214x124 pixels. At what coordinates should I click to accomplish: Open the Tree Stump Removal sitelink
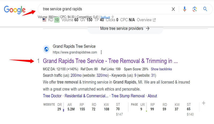[x=128, y=96]
